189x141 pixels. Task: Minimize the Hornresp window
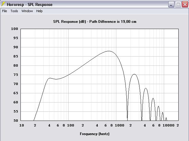tap(171, 4)
